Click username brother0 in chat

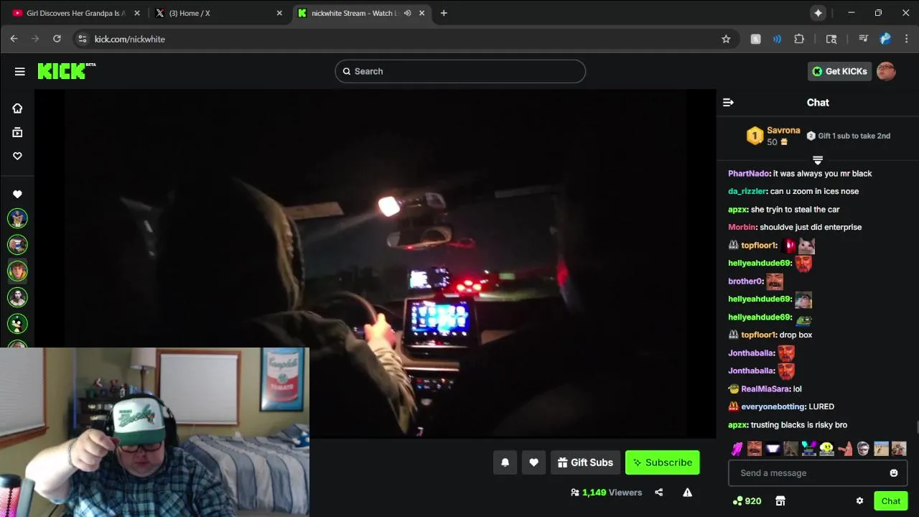[745, 281]
